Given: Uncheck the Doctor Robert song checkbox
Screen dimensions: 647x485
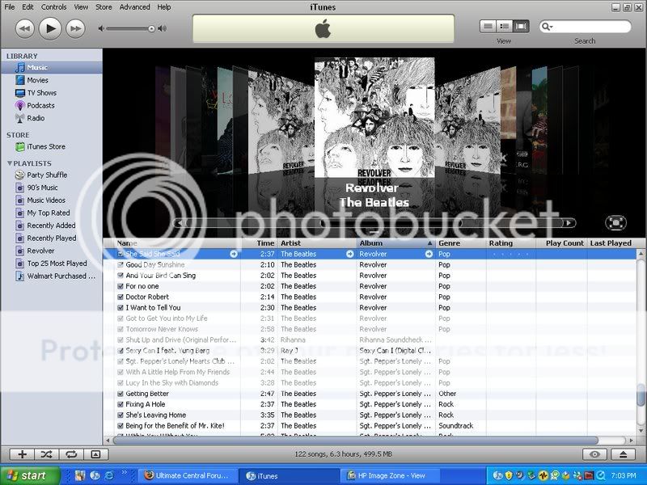Looking at the screenshot, I should coord(121,297).
